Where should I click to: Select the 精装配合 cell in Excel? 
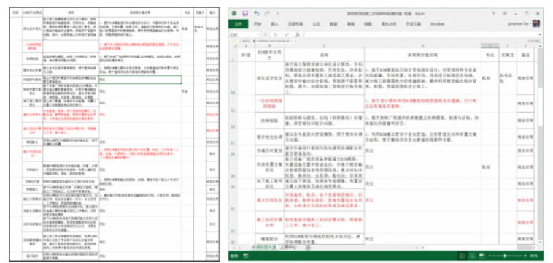click(x=270, y=239)
